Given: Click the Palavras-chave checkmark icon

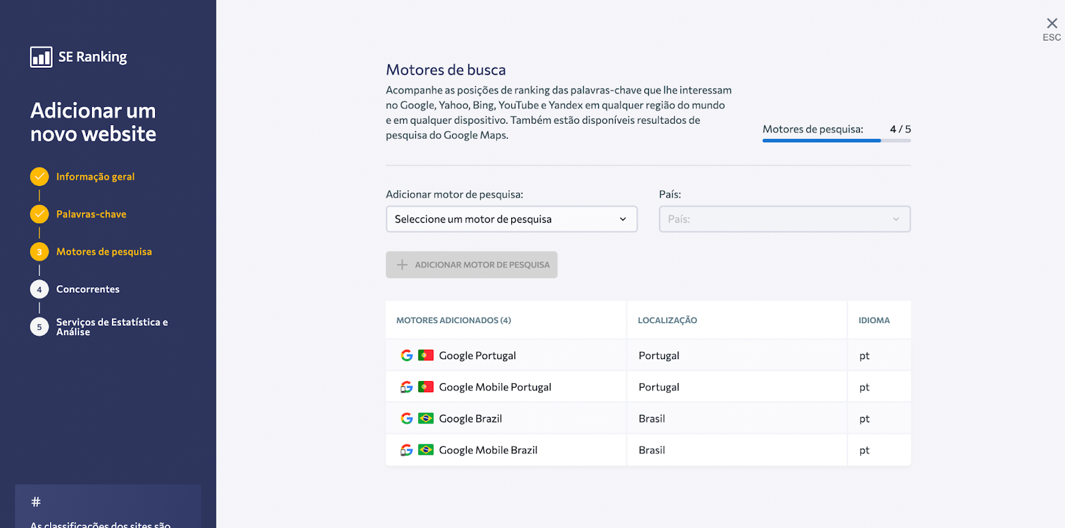Looking at the screenshot, I should [39, 214].
